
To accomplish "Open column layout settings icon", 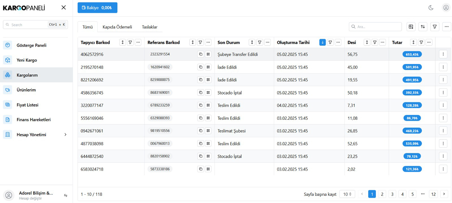I will (411, 27).
